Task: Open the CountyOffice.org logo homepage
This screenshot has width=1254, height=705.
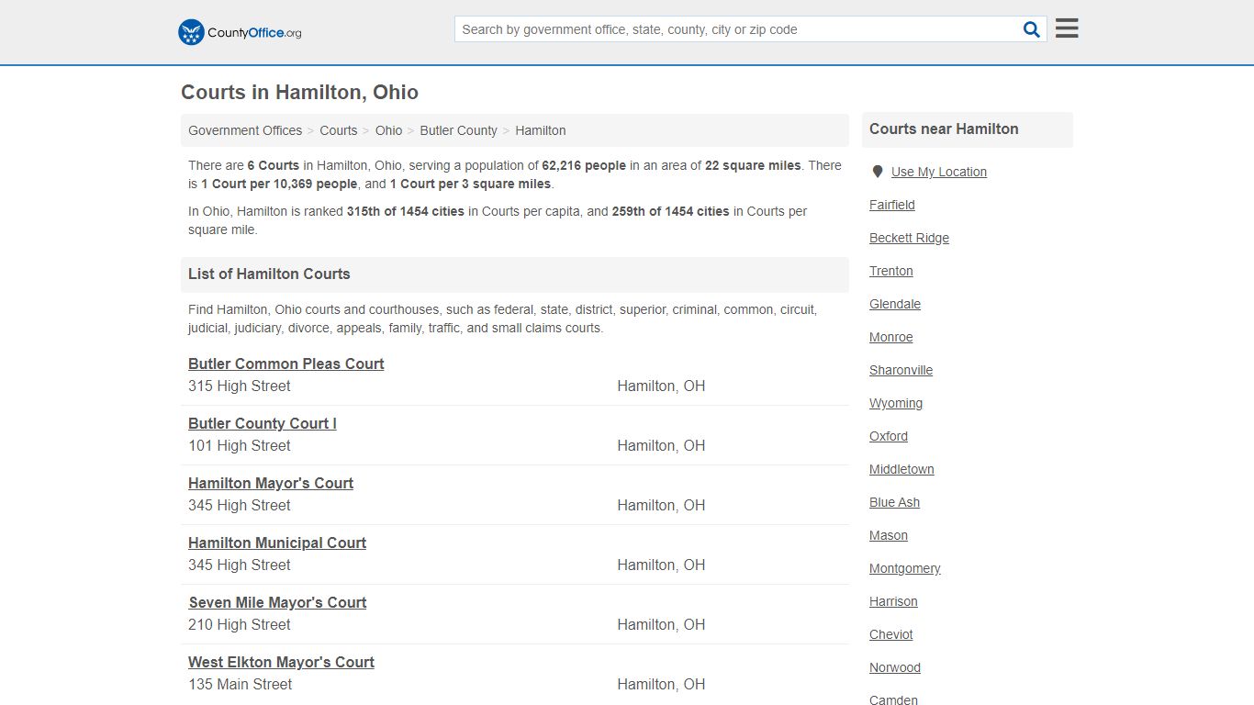Action: pyautogui.click(x=240, y=32)
